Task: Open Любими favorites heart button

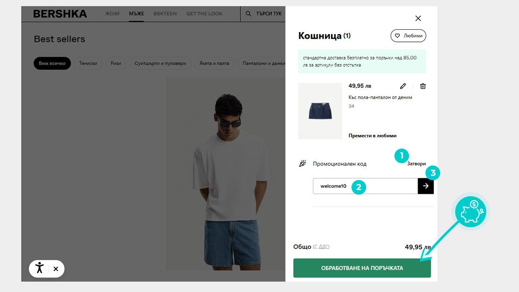Action: click(408, 36)
